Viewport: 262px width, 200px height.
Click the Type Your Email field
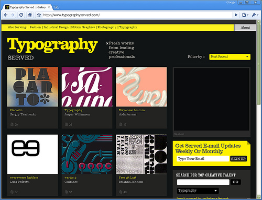click(x=203, y=159)
